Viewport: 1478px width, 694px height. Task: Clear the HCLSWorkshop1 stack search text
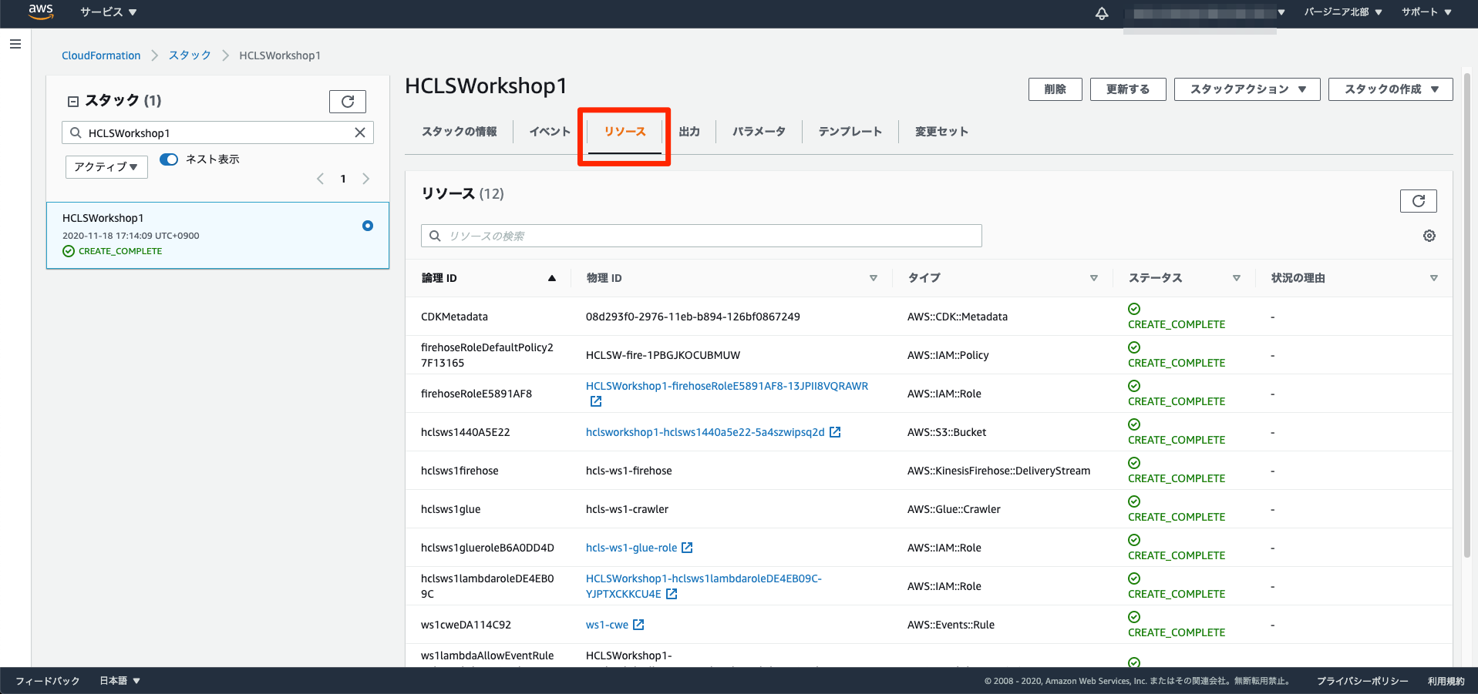[360, 132]
